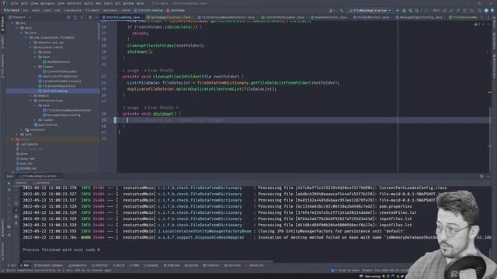
Task: Open the Problems tool window button
Action: coord(172,265)
